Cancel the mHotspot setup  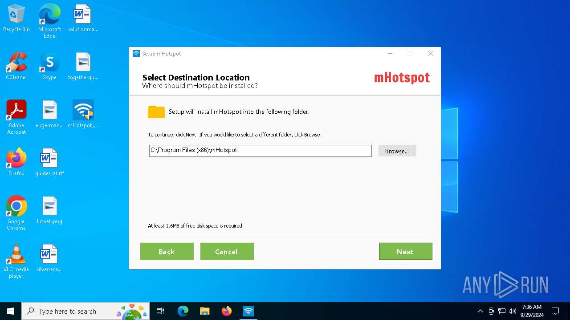[227, 251]
